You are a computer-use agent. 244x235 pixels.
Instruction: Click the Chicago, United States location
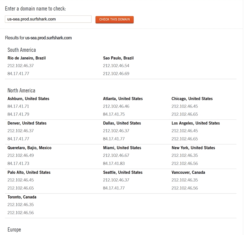(x=192, y=98)
